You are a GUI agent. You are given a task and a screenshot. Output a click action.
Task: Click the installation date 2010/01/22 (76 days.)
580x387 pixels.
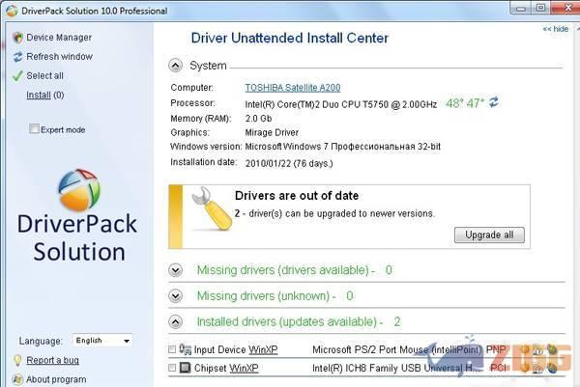[x=289, y=163]
